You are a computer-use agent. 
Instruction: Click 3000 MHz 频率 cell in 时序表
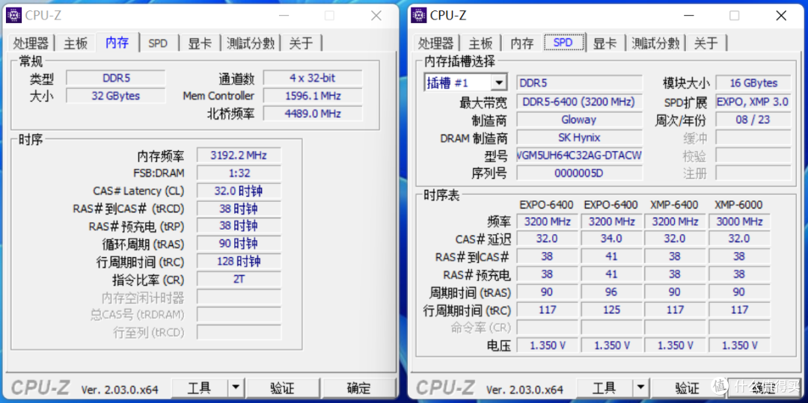(739, 222)
